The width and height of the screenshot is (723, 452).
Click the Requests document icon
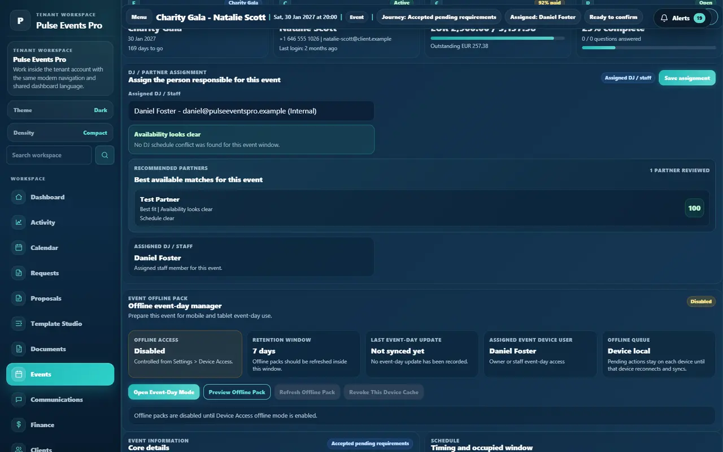pos(19,273)
